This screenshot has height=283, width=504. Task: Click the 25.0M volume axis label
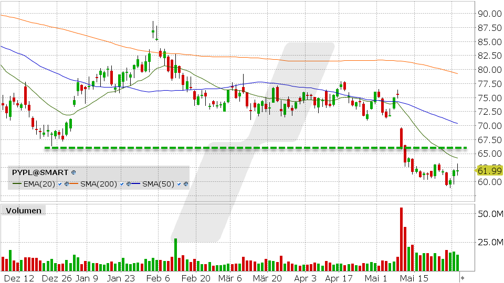tap(490, 243)
